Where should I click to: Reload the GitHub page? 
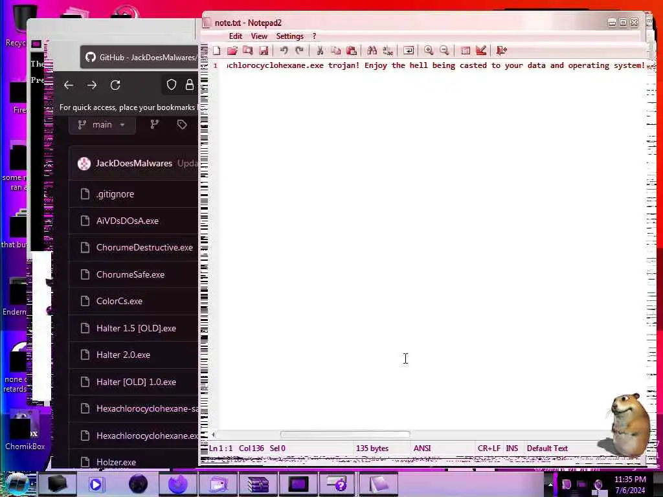point(115,85)
